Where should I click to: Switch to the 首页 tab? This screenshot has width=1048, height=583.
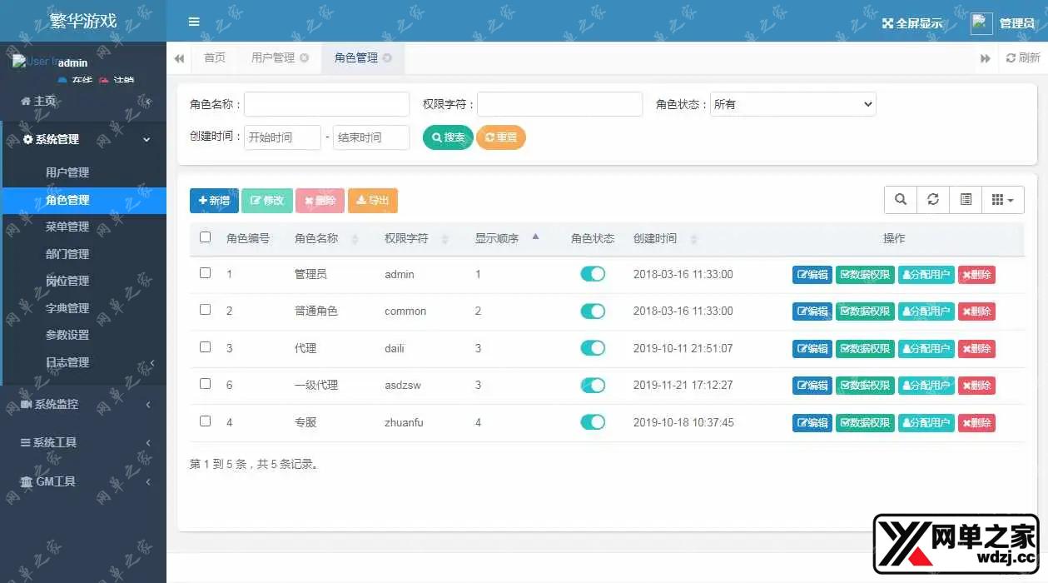pyautogui.click(x=215, y=58)
